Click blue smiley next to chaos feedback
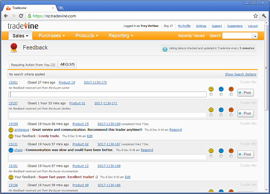 (11, 150)
